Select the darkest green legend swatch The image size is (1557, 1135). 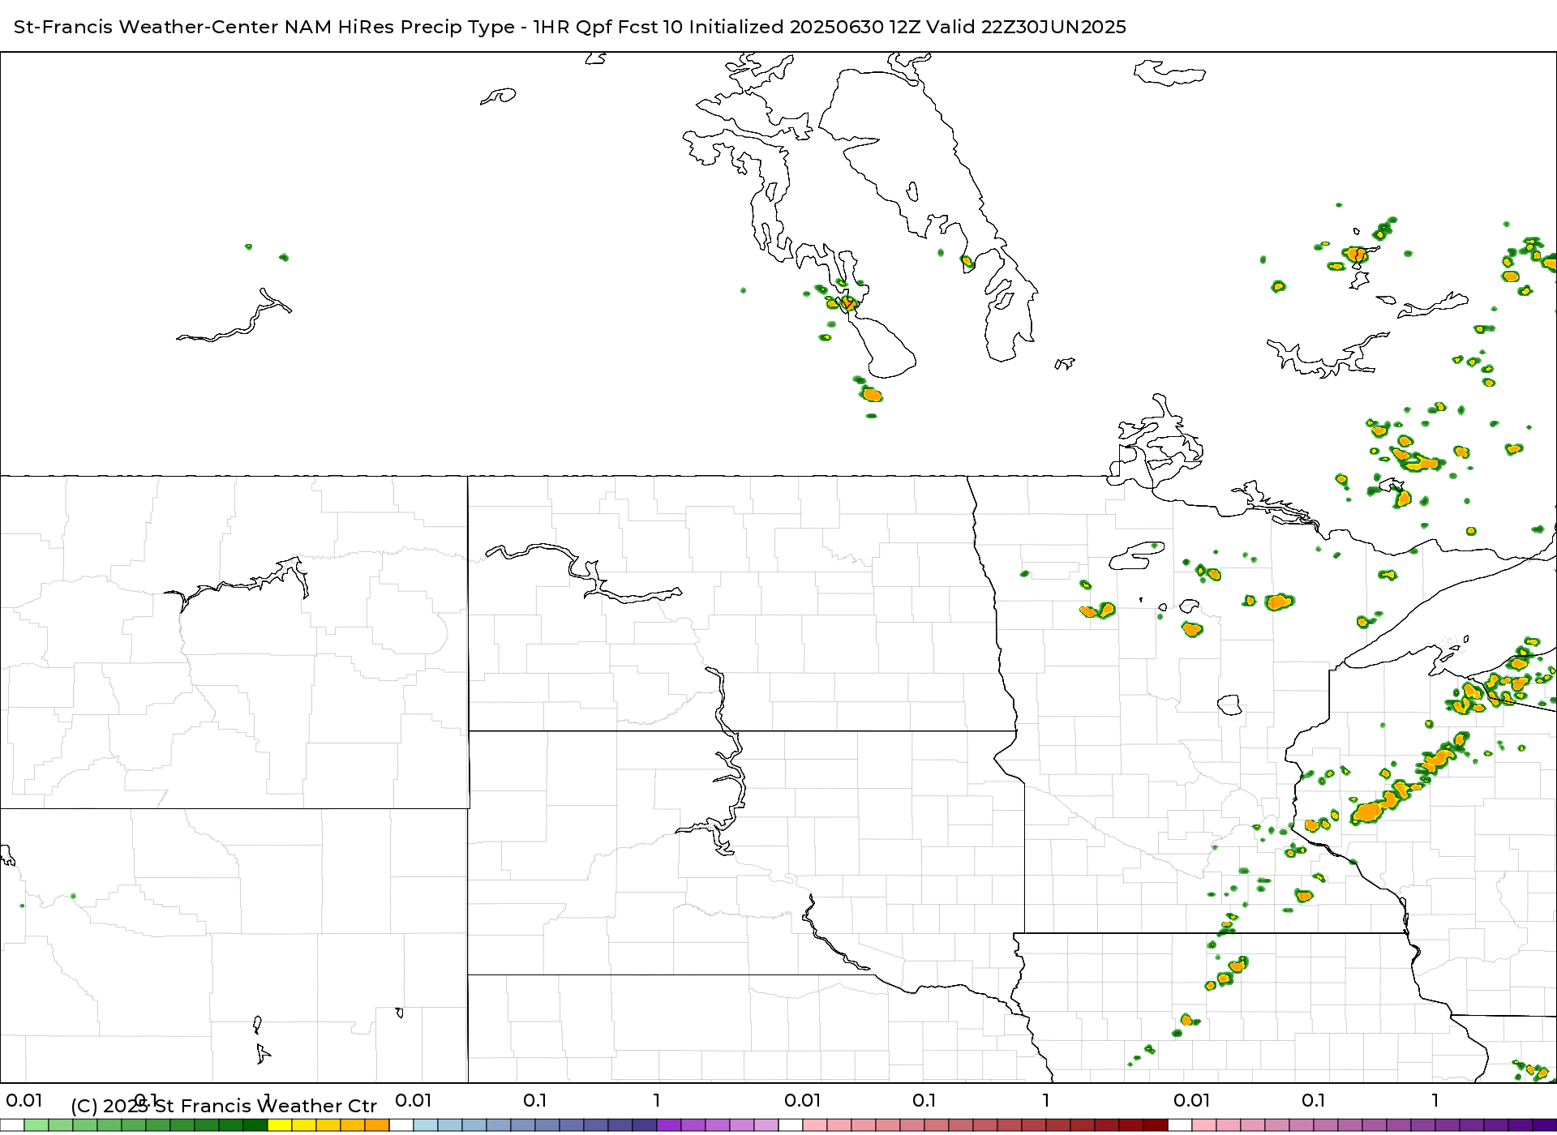[255, 1125]
